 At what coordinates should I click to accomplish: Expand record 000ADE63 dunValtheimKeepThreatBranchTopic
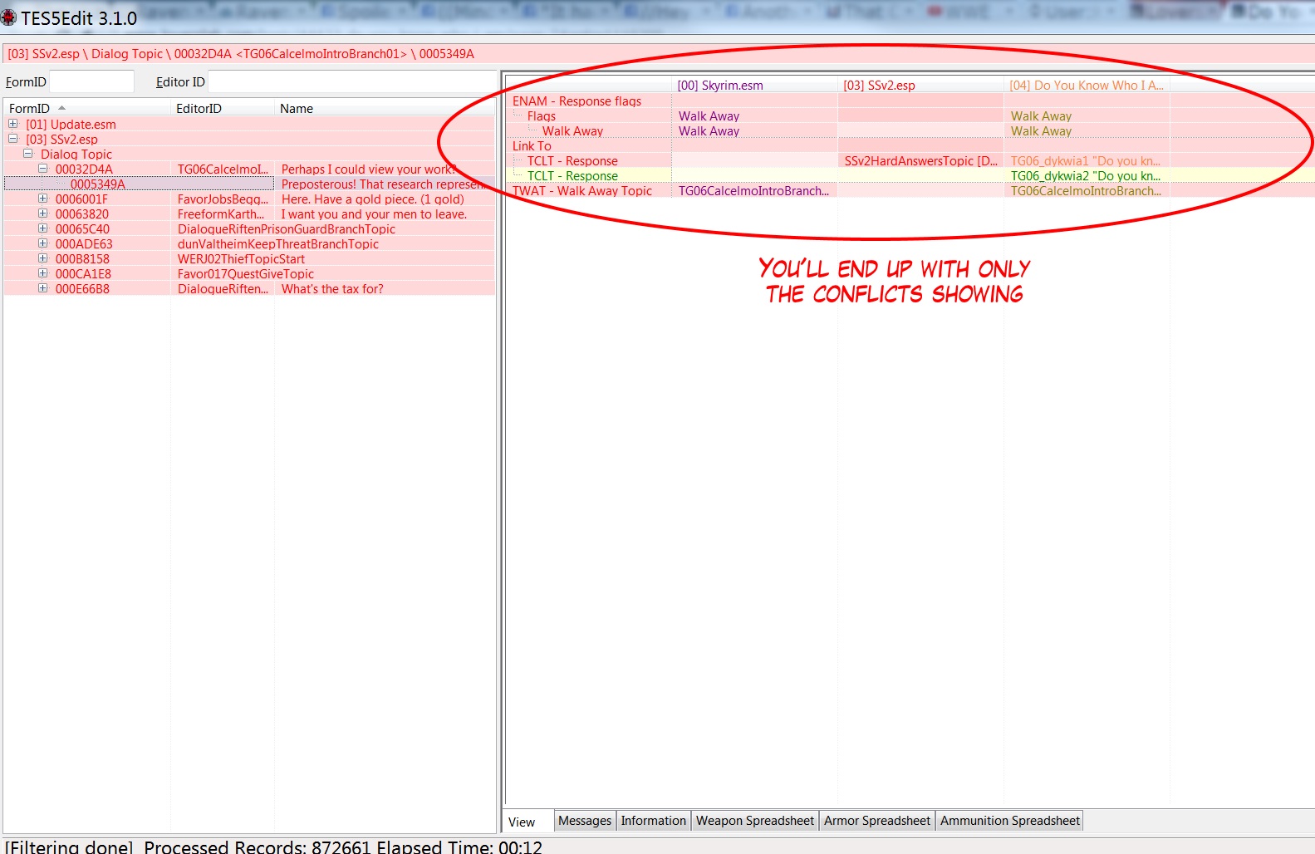(x=43, y=243)
